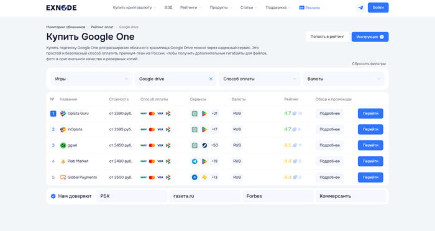The width and height of the screenshot is (435, 231).
Task: Open Купить криптовалюту menu
Action: (134, 8)
